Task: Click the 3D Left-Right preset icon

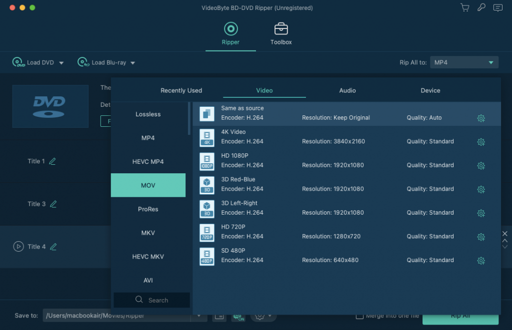Action: (207, 209)
